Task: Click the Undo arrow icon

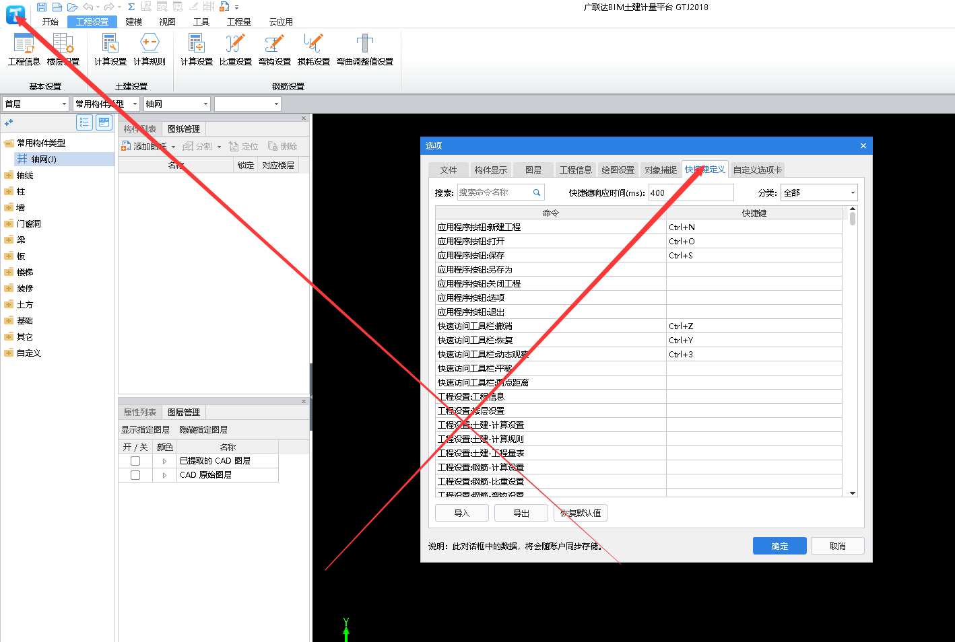Action: click(x=88, y=7)
